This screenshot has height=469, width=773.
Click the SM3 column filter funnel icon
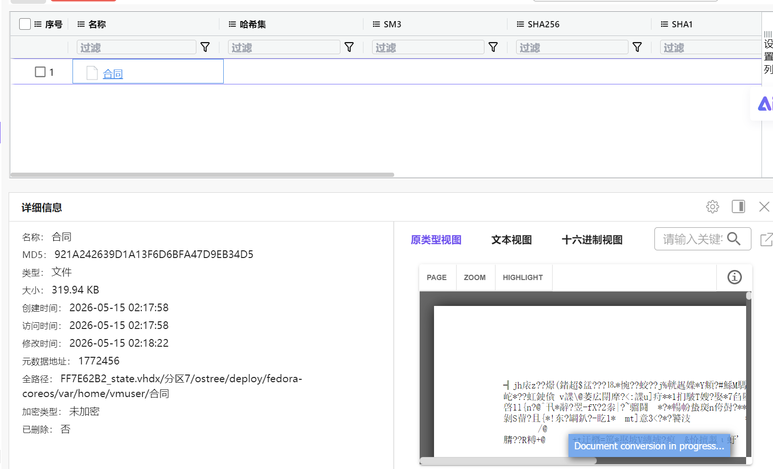pos(493,47)
